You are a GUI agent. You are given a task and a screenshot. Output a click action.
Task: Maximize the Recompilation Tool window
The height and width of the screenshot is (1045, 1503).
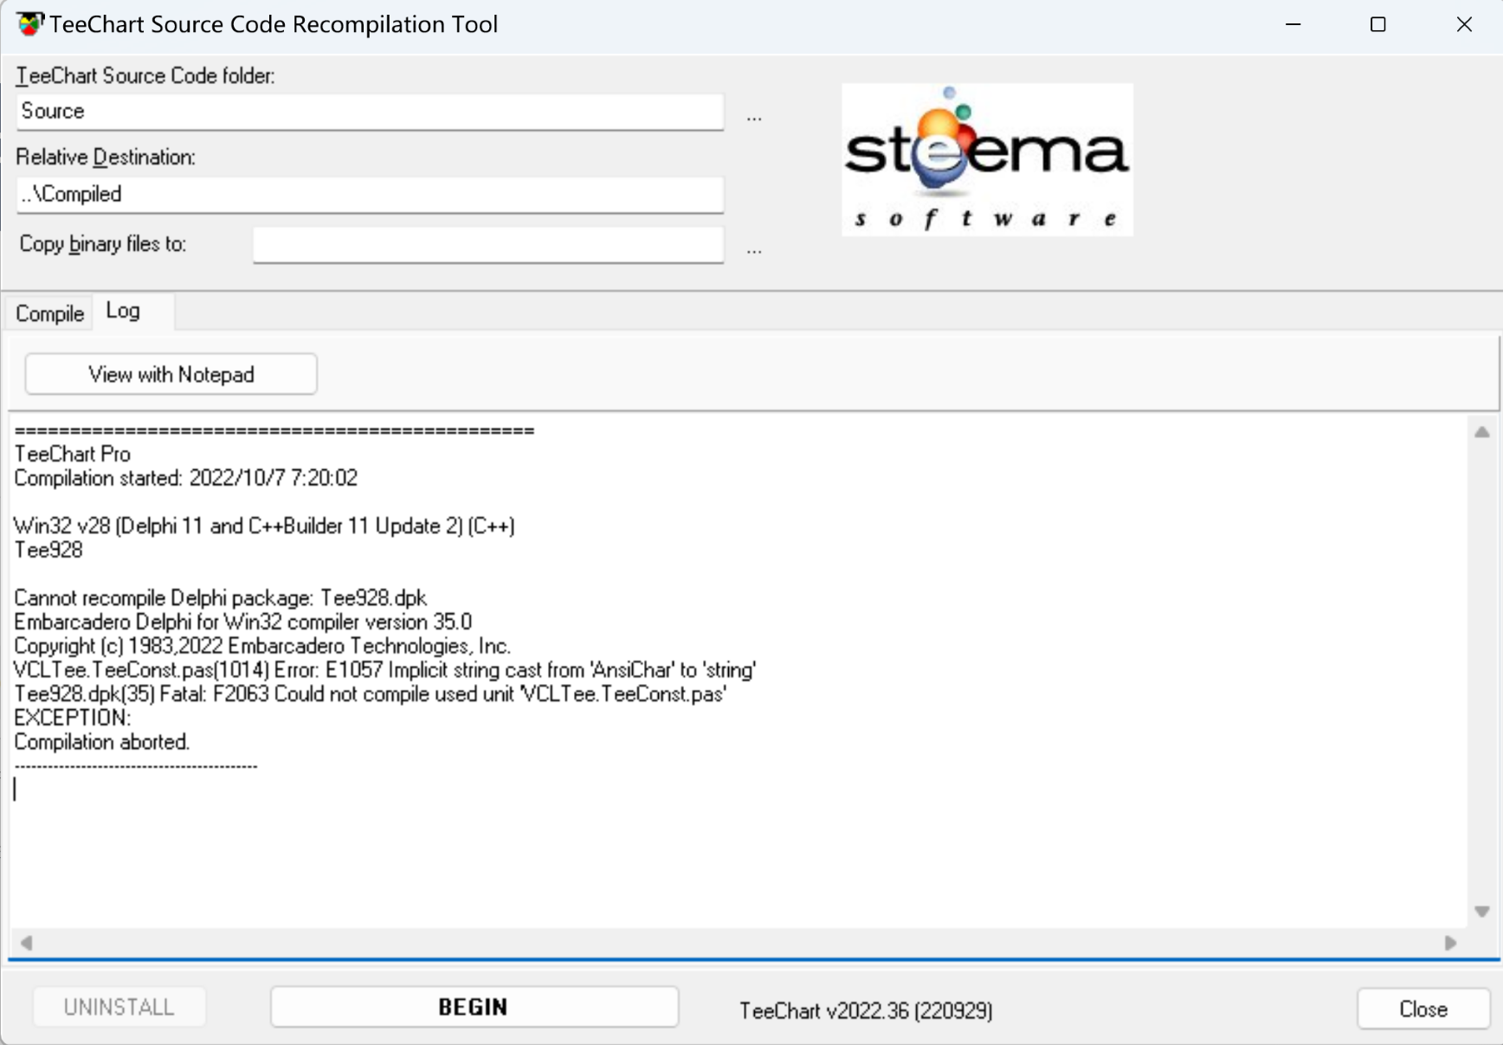(x=1378, y=24)
